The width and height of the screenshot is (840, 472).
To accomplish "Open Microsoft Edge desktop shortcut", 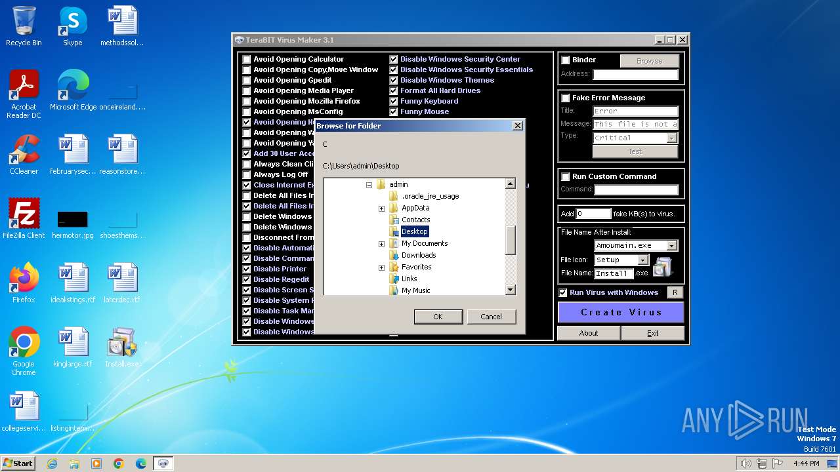I will (73, 90).
